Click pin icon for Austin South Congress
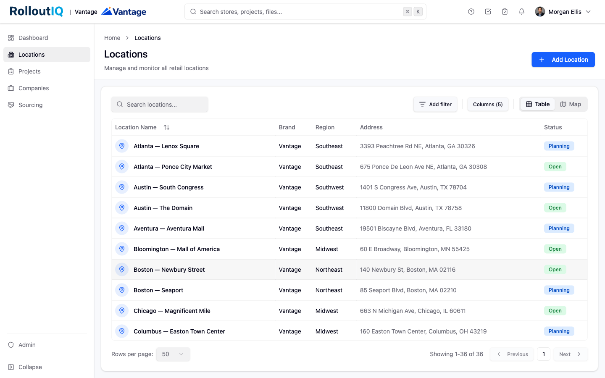This screenshot has width=605, height=378. pyautogui.click(x=122, y=187)
